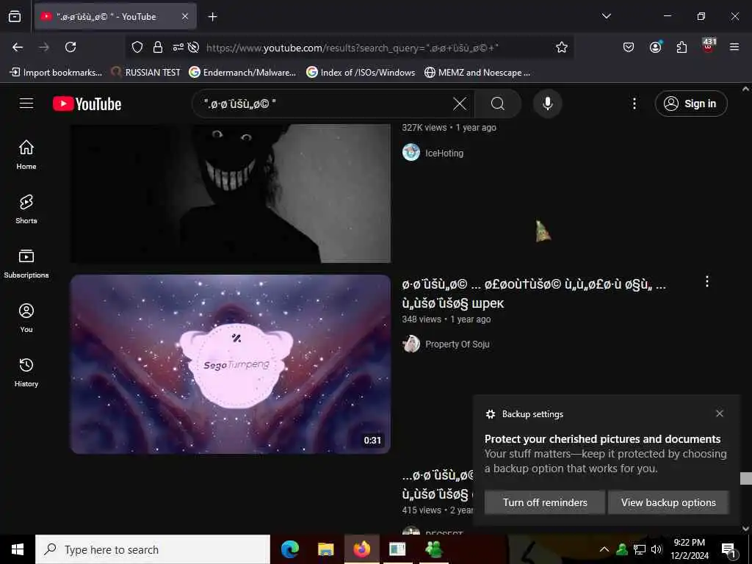Open Subscriptions in the sidebar
752x564 pixels.
26,264
